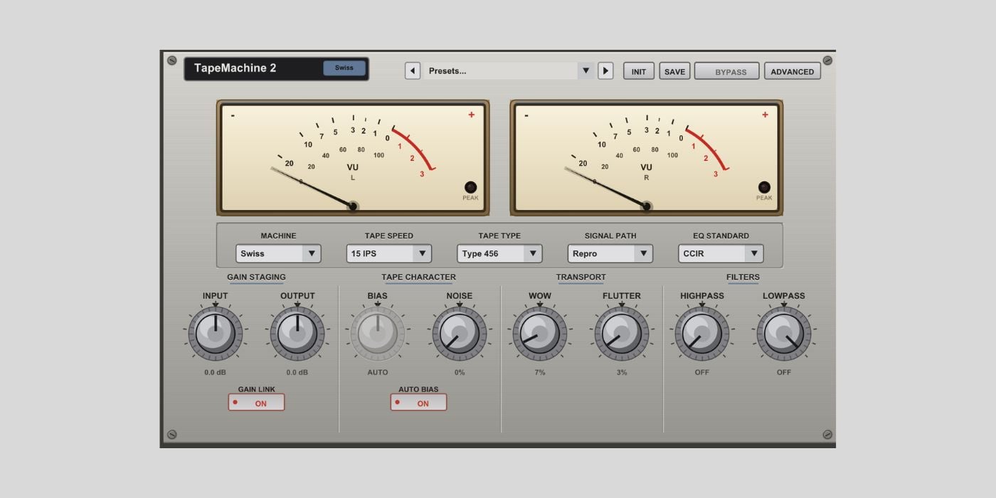
Task: Click the next preset arrow button
Action: point(605,70)
